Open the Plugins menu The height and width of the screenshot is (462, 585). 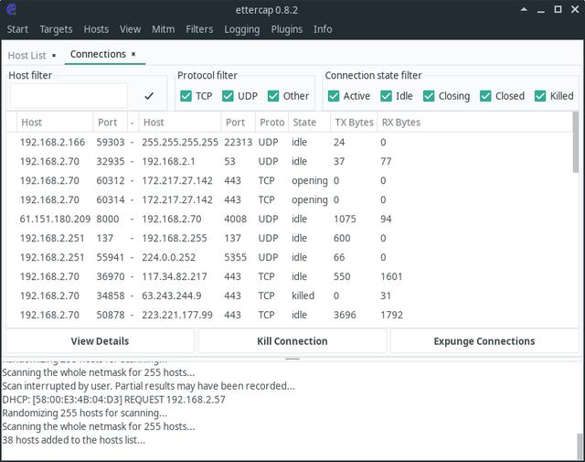click(286, 29)
